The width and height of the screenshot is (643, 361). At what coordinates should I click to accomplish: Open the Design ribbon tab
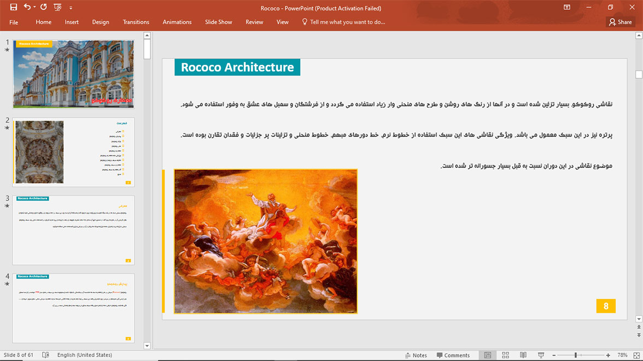pyautogui.click(x=101, y=22)
